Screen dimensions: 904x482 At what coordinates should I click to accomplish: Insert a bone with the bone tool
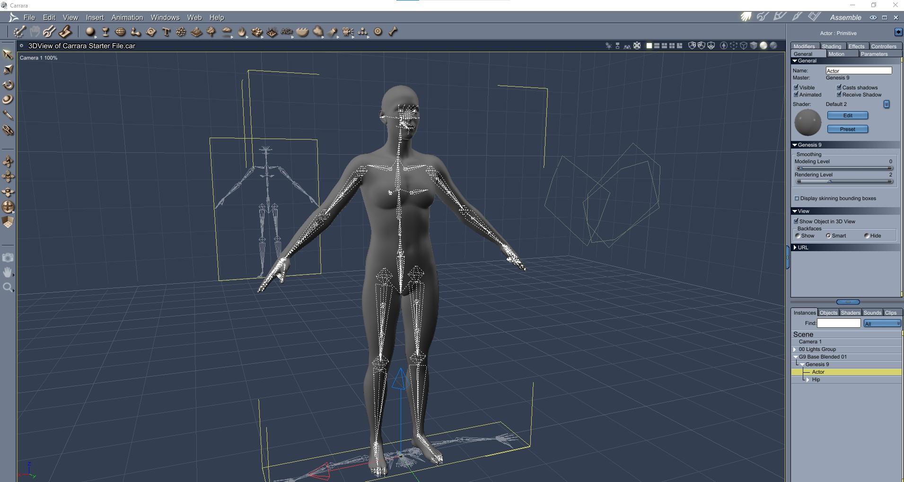click(393, 32)
